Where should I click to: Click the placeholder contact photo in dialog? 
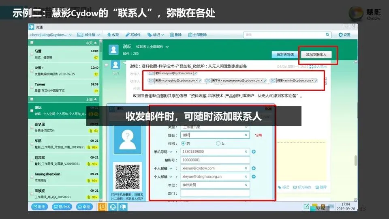click(x=128, y=140)
